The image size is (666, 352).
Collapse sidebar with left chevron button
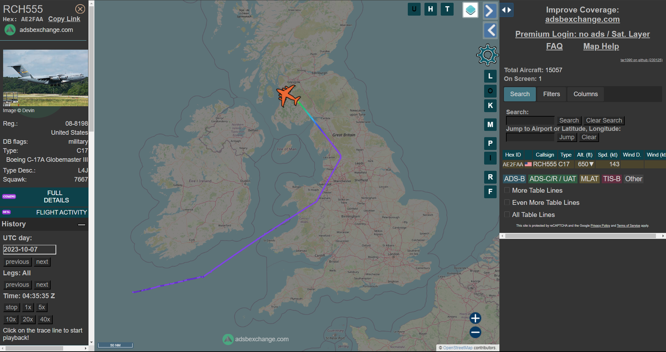[x=490, y=31]
